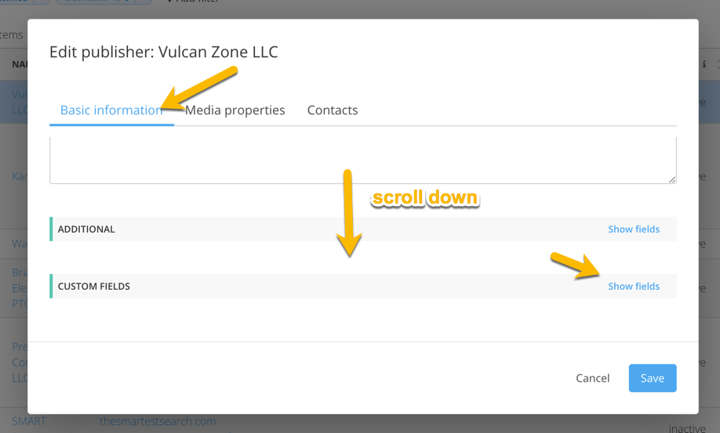Open the SMART publisher row
This screenshot has width=720, height=433.
point(28,421)
